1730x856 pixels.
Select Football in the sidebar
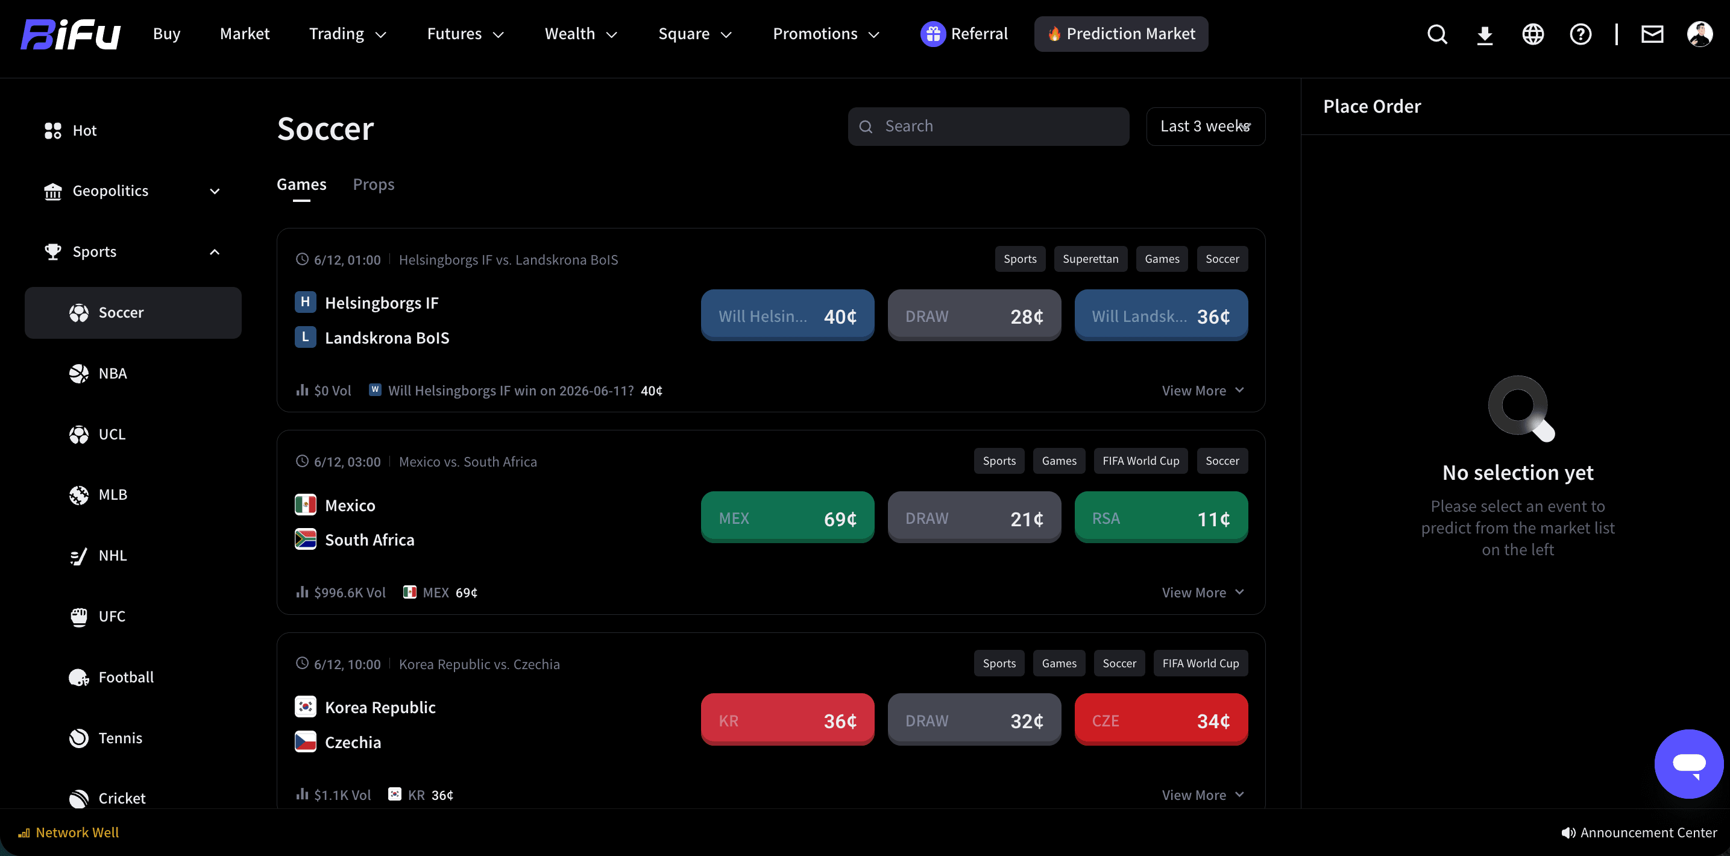point(133,678)
